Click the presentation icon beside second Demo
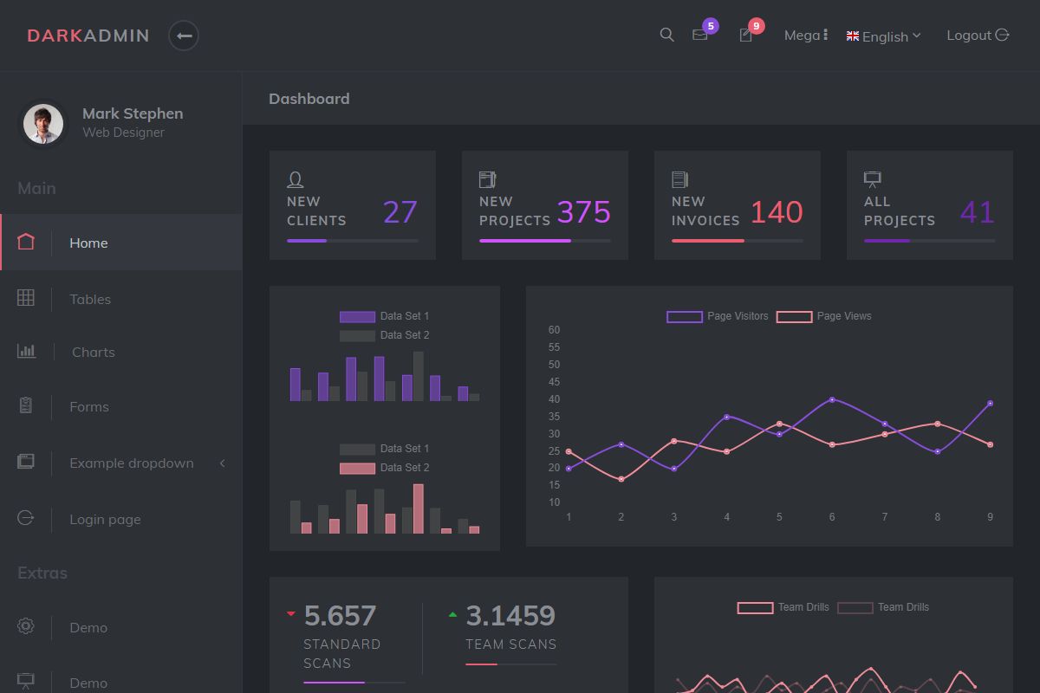Viewport: 1040px width, 693px height. click(x=26, y=682)
